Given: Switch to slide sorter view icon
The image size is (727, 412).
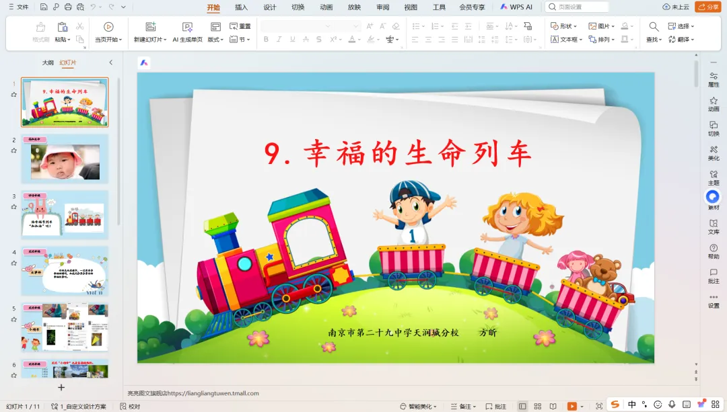Looking at the screenshot, I should pos(537,406).
